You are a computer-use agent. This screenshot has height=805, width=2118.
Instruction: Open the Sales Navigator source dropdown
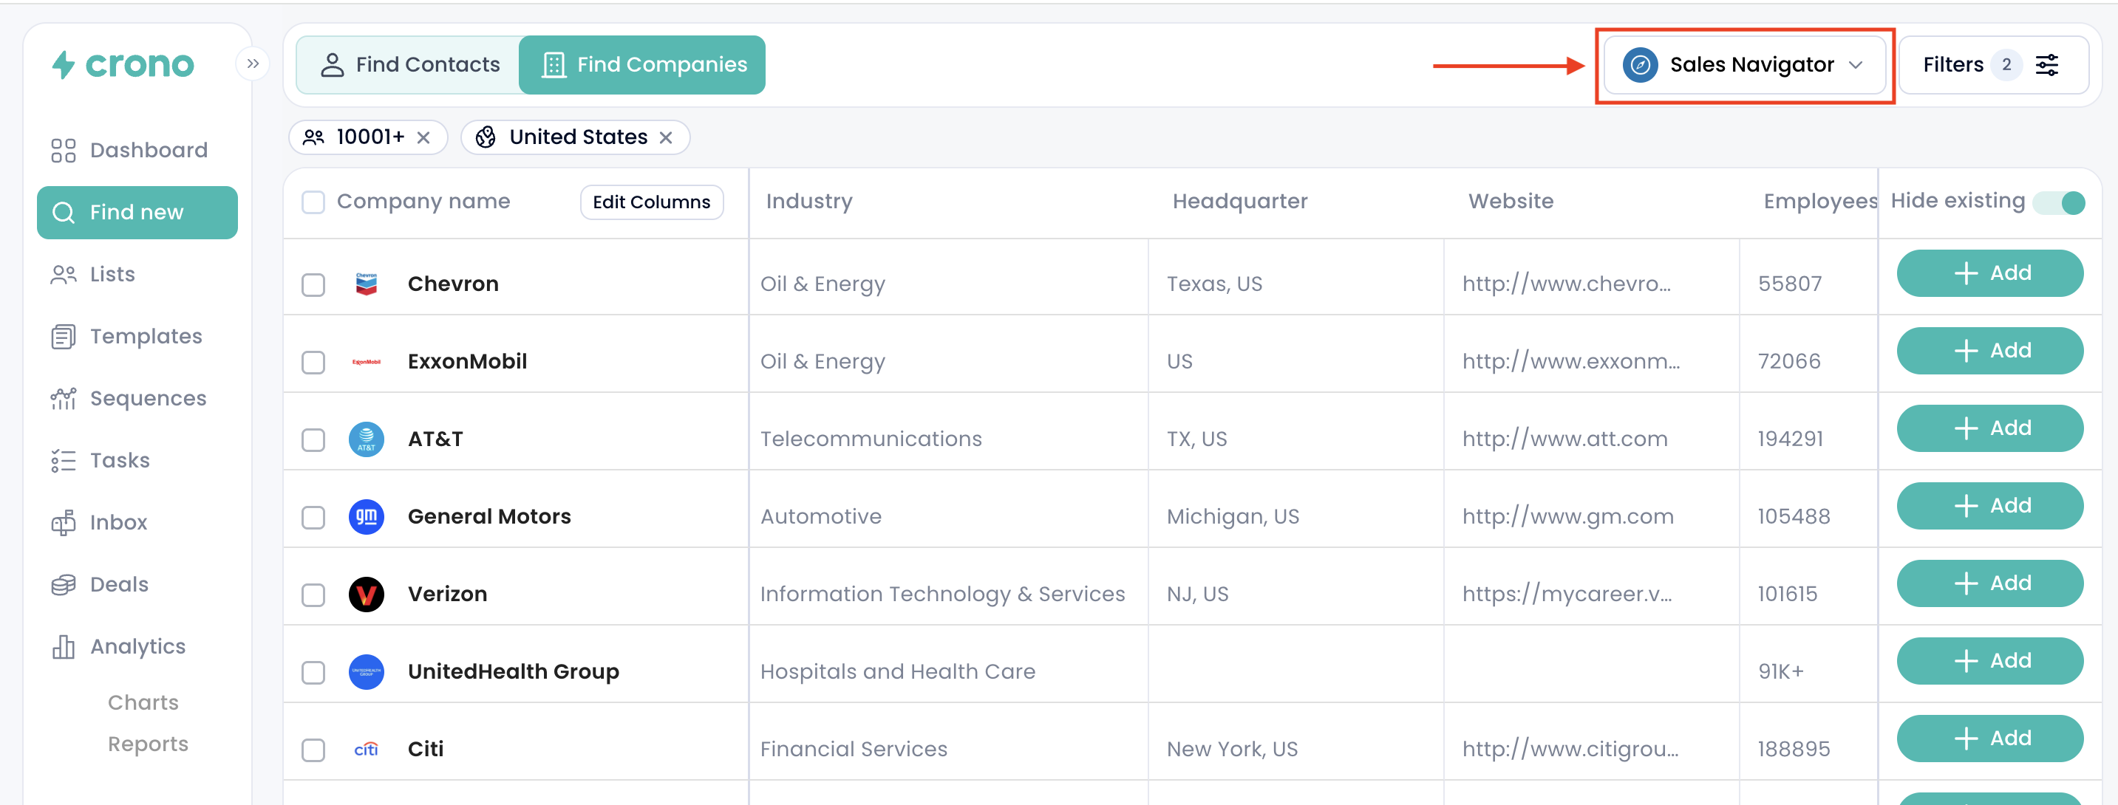(1745, 65)
